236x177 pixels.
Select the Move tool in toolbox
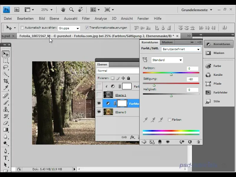point(6,54)
